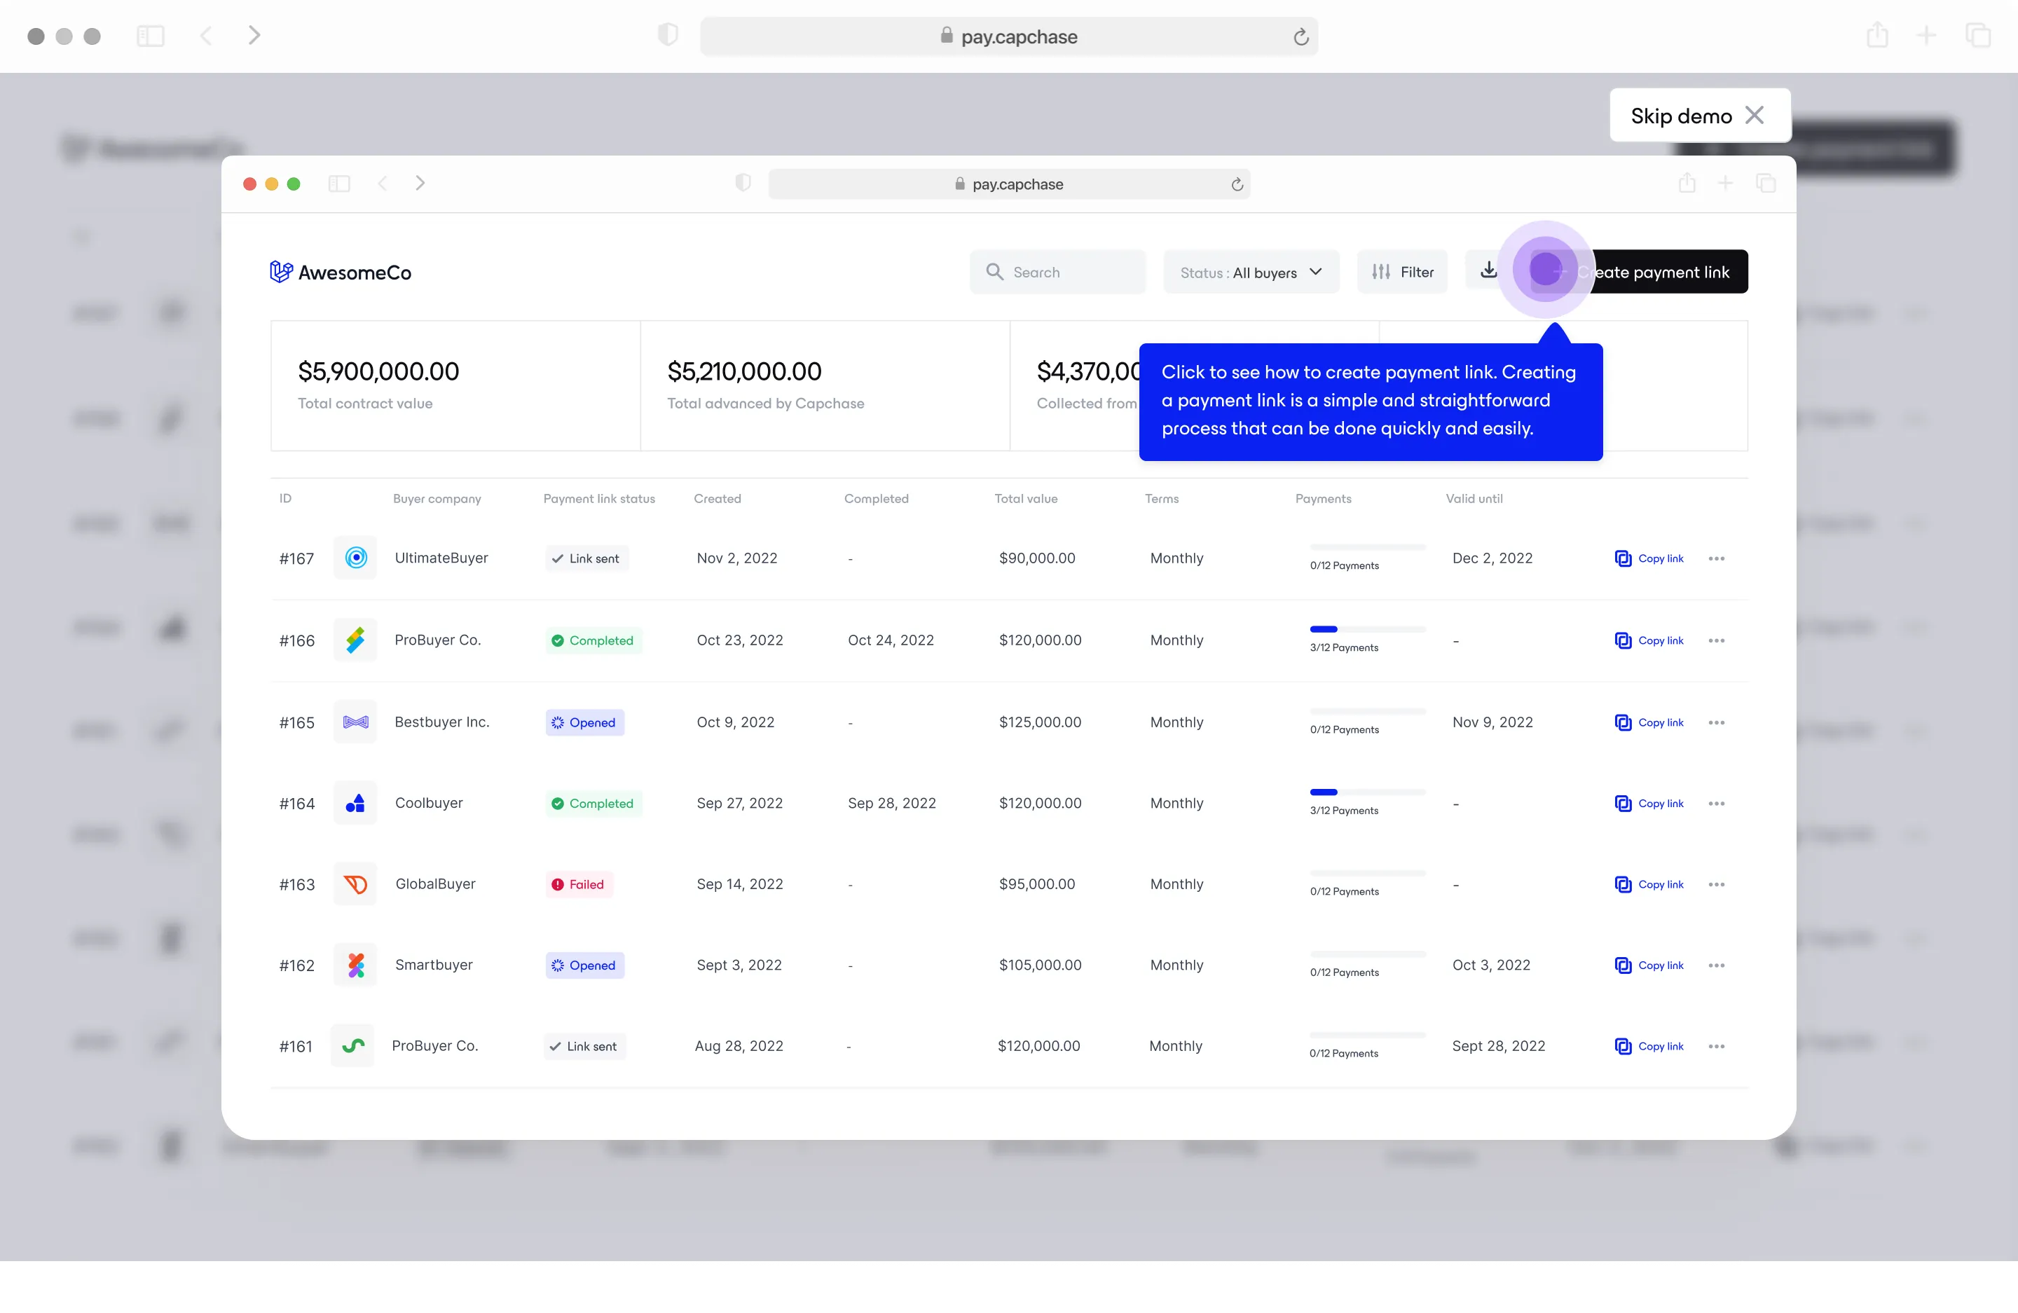Open three-dot menu for Coolbuyer row
Viewport: 2018px width, 1313px height.
(x=1716, y=804)
